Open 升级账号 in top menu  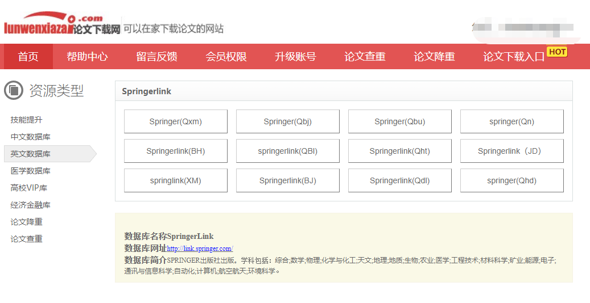click(x=295, y=57)
